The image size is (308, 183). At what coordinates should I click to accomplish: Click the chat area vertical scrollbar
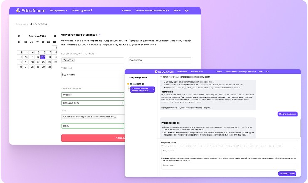[x=300, y=128]
